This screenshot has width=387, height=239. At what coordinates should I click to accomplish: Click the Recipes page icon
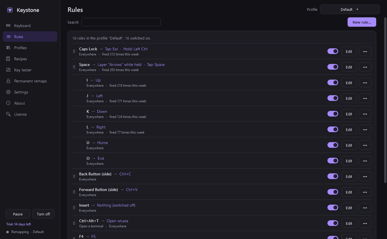click(8, 59)
